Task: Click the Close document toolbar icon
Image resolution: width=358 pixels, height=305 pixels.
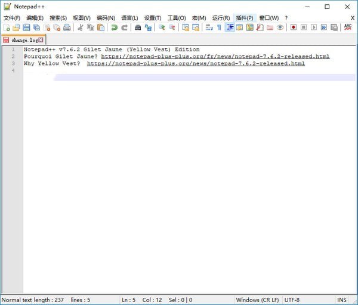Action: click(47, 27)
